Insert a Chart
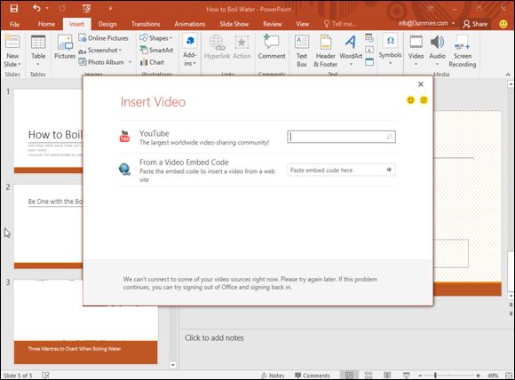The height and width of the screenshot is (380, 515). (x=152, y=62)
